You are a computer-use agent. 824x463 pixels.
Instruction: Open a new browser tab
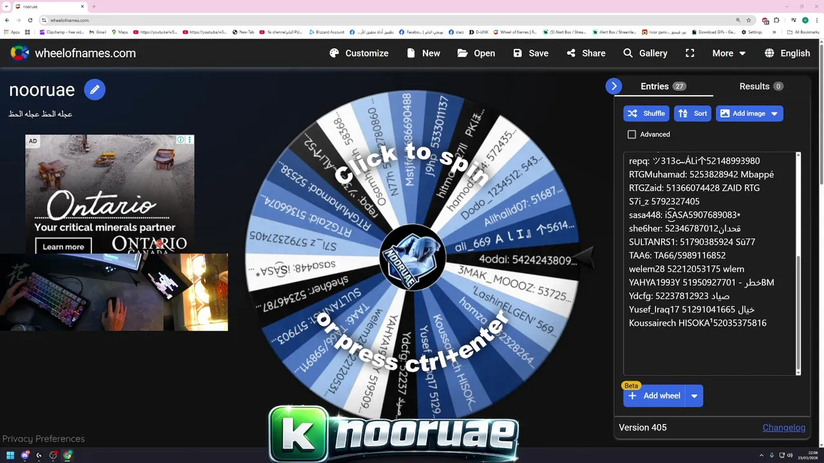(94, 6)
